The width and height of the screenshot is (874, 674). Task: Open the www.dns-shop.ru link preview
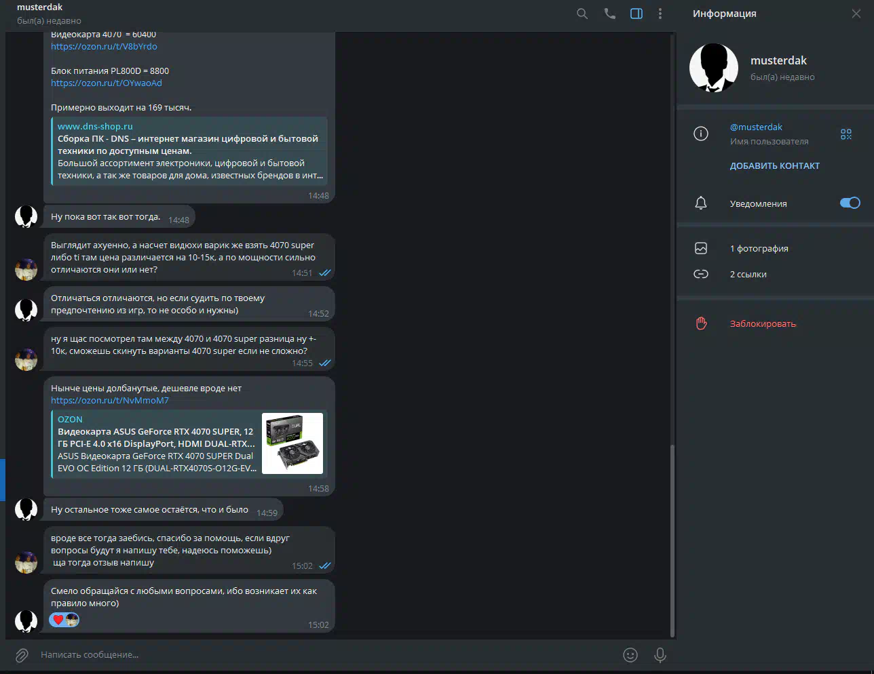point(95,127)
